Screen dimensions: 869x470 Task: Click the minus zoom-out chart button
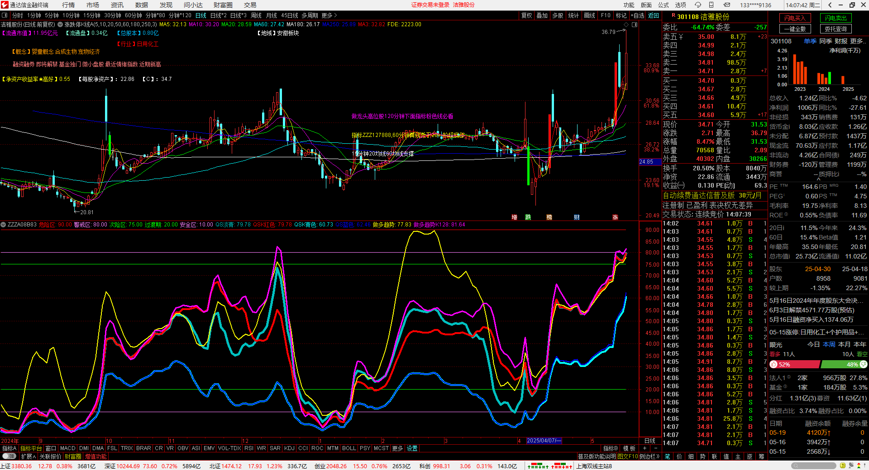click(x=656, y=448)
